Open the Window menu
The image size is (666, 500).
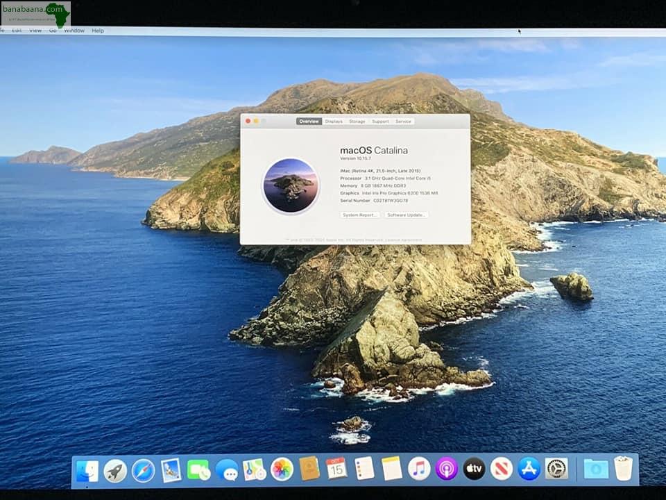tap(74, 31)
